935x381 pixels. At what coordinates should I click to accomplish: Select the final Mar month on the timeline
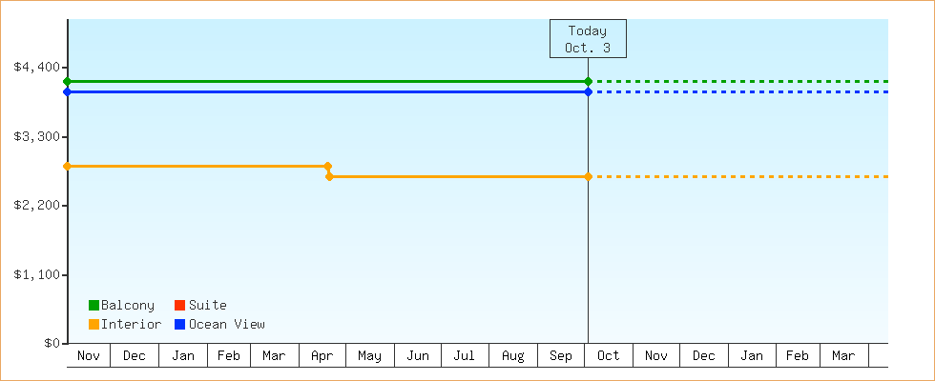click(x=843, y=356)
